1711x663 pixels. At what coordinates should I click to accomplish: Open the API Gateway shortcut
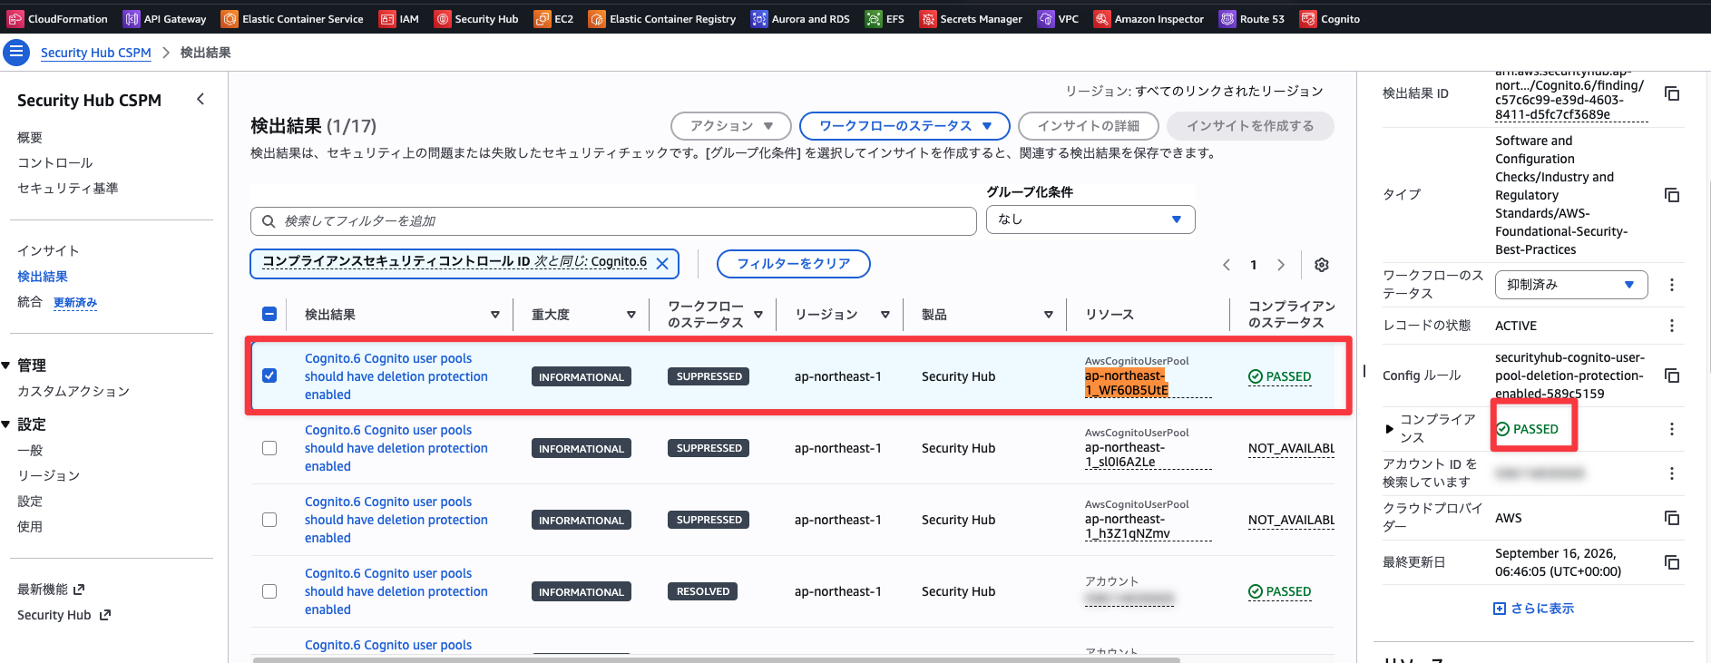(164, 19)
